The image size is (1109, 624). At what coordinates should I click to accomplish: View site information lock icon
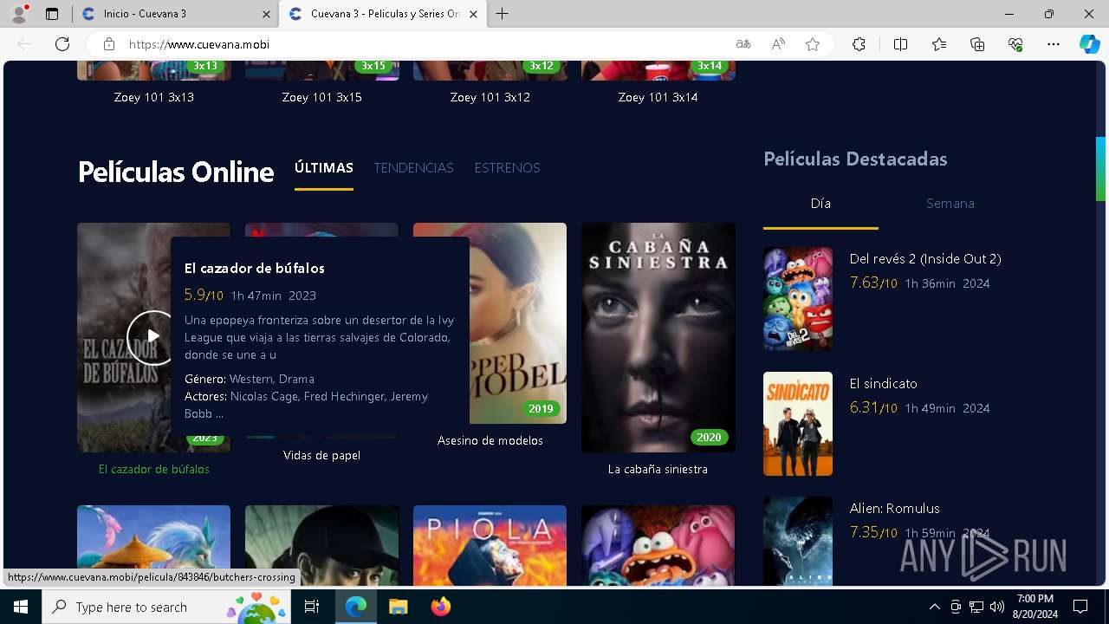pyautogui.click(x=109, y=44)
